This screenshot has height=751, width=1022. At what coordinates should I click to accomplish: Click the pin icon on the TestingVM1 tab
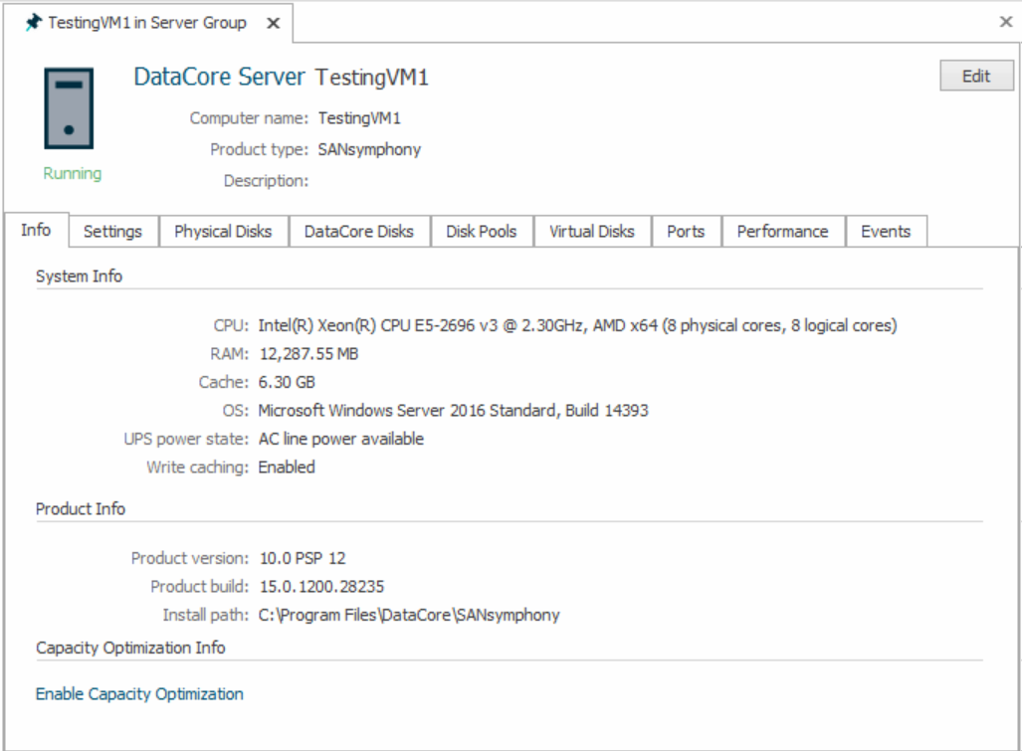pyautogui.click(x=33, y=23)
